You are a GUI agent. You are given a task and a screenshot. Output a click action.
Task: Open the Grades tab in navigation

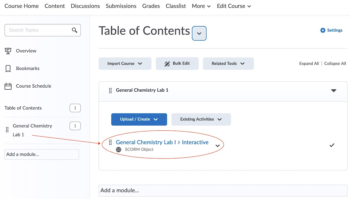[x=151, y=6]
